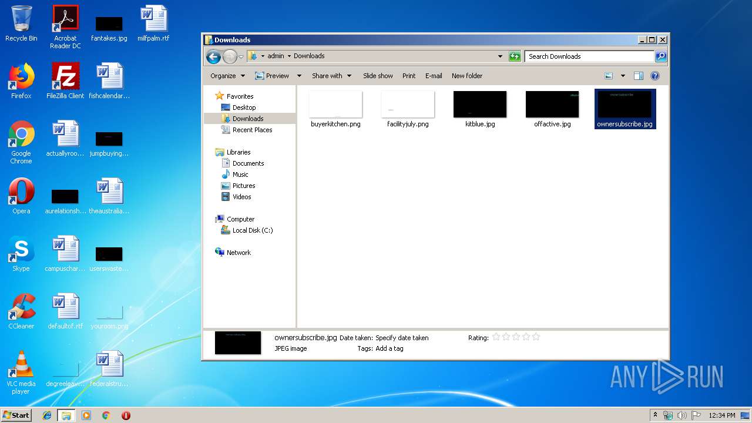Click the E-mail toolbar button
The height and width of the screenshot is (423, 752).
pyautogui.click(x=434, y=76)
